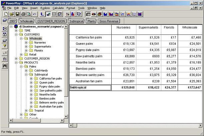Expand the Nurseries tree node

[x=26, y=43]
